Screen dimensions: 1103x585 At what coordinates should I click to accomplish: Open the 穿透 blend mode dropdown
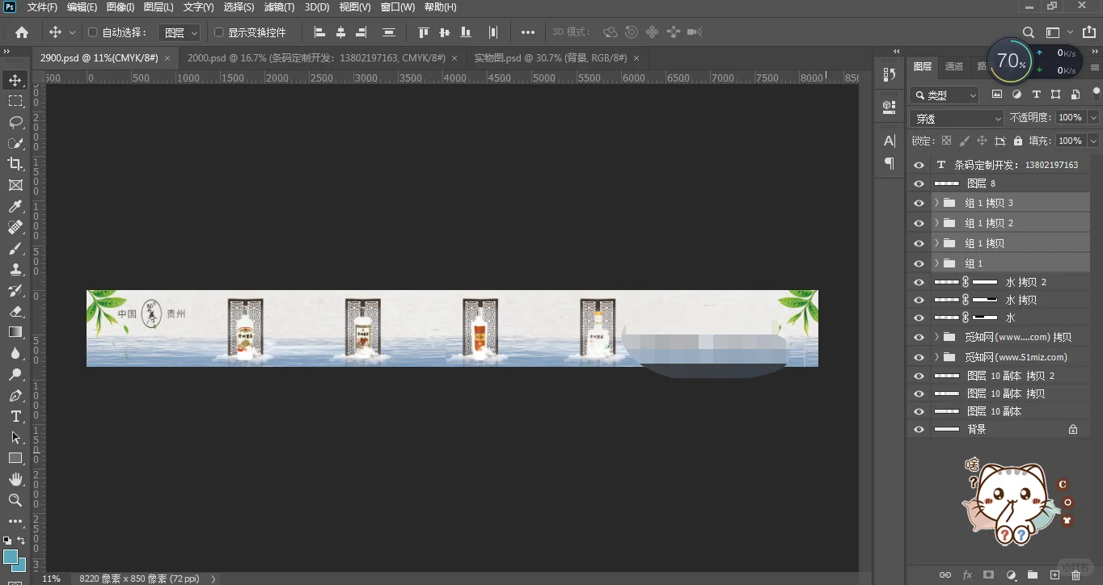tap(957, 118)
